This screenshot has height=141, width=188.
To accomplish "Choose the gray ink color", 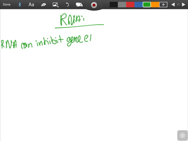I will pyautogui.click(x=122, y=5).
